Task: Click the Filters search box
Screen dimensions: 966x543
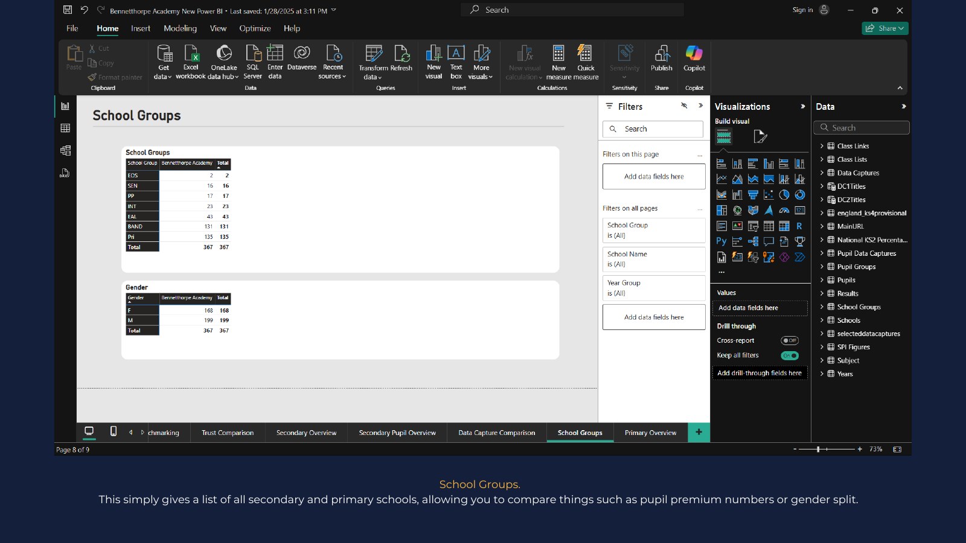Action: tap(653, 129)
